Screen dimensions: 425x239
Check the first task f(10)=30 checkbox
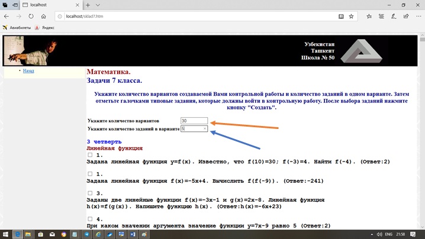[x=91, y=155]
